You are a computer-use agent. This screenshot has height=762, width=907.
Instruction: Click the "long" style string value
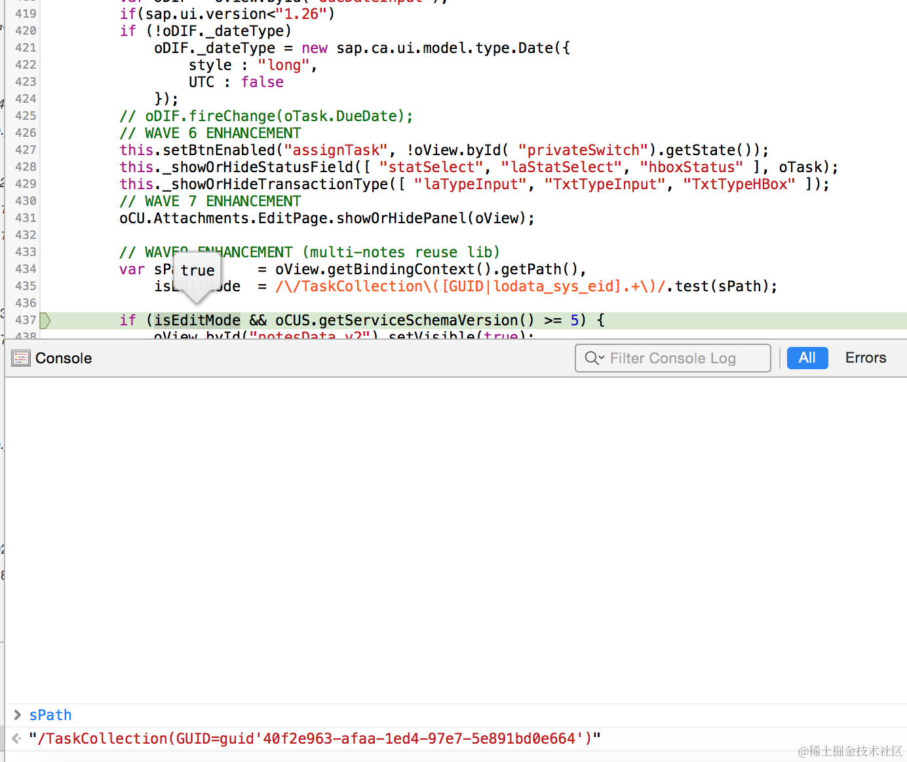click(284, 65)
